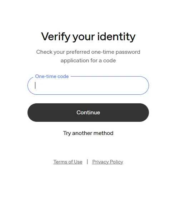Image resolution: width=170 pixels, height=203 pixels.
Task: View the Terms of Use page
Action: coord(68,162)
